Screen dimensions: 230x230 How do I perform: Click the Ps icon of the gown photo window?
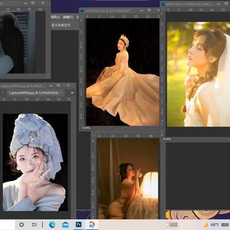click(82, 10)
